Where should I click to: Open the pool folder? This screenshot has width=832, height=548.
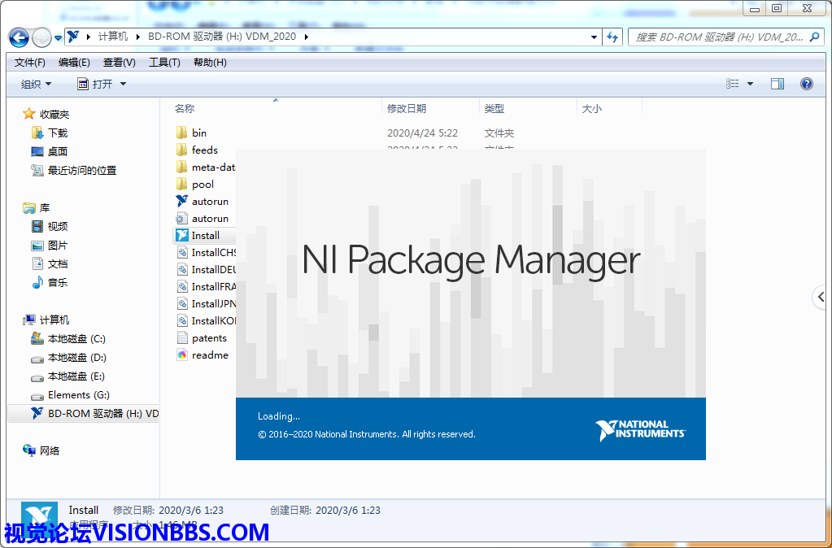click(x=203, y=185)
